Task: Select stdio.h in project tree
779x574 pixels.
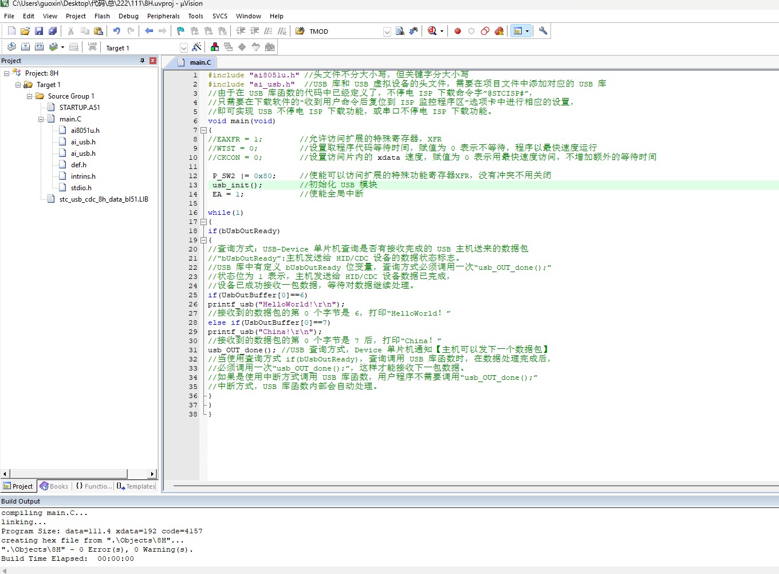Action: pos(81,188)
